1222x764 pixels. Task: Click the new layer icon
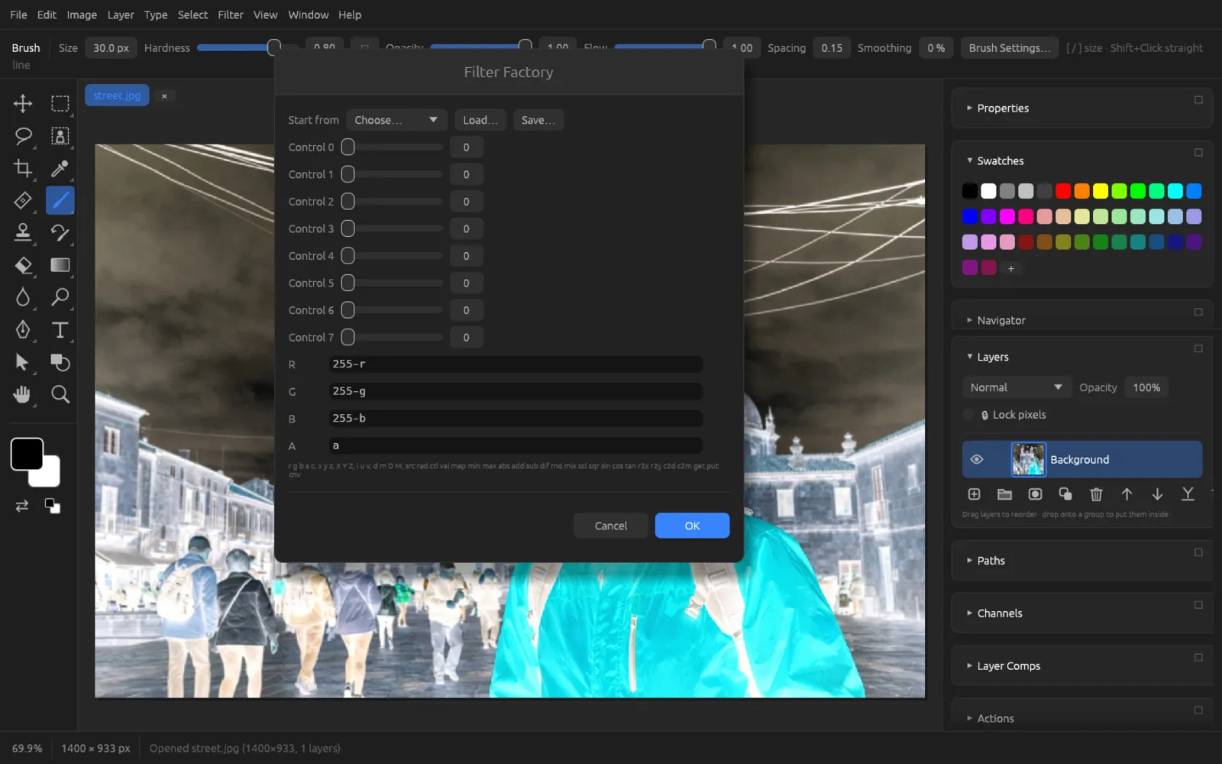(x=974, y=494)
